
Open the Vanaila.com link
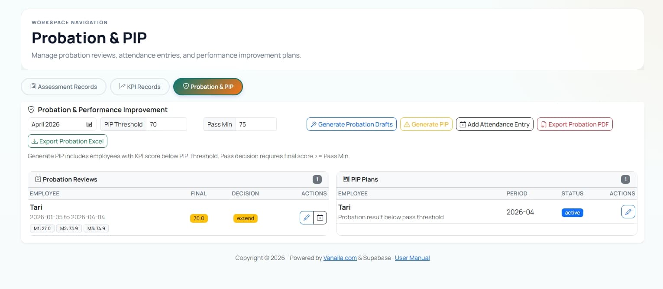click(340, 258)
